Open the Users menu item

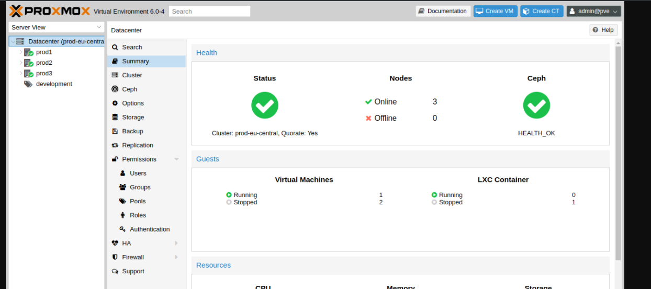147,174
